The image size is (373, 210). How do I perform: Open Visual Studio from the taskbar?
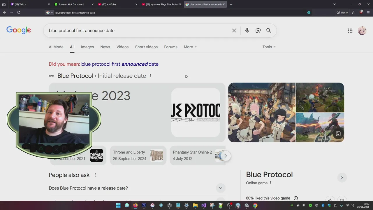coord(204,205)
